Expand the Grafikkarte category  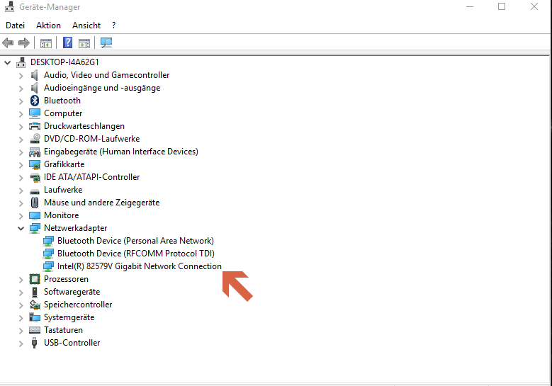click(x=21, y=165)
